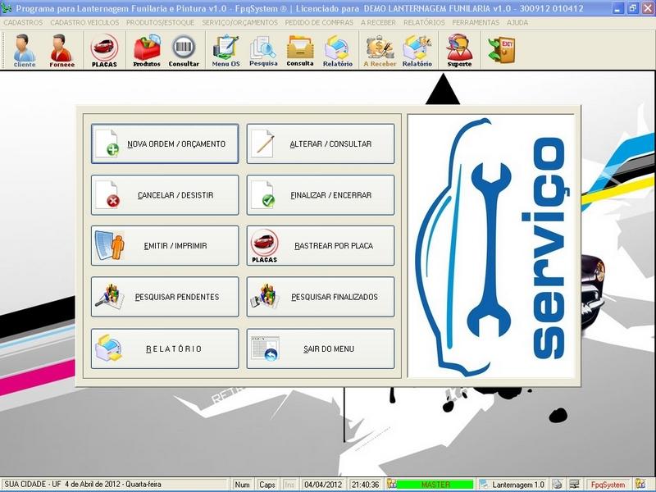Viewport: 656px width, 492px height.
Task: Open the CADASTRO VEICULOS menu
Action: tap(84, 23)
